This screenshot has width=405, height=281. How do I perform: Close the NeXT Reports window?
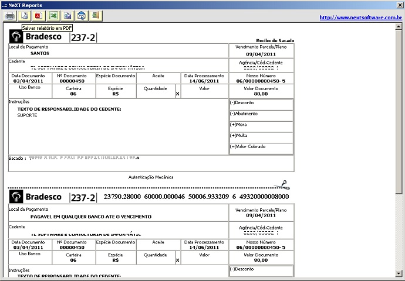pyautogui.click(x=400, y=5)
